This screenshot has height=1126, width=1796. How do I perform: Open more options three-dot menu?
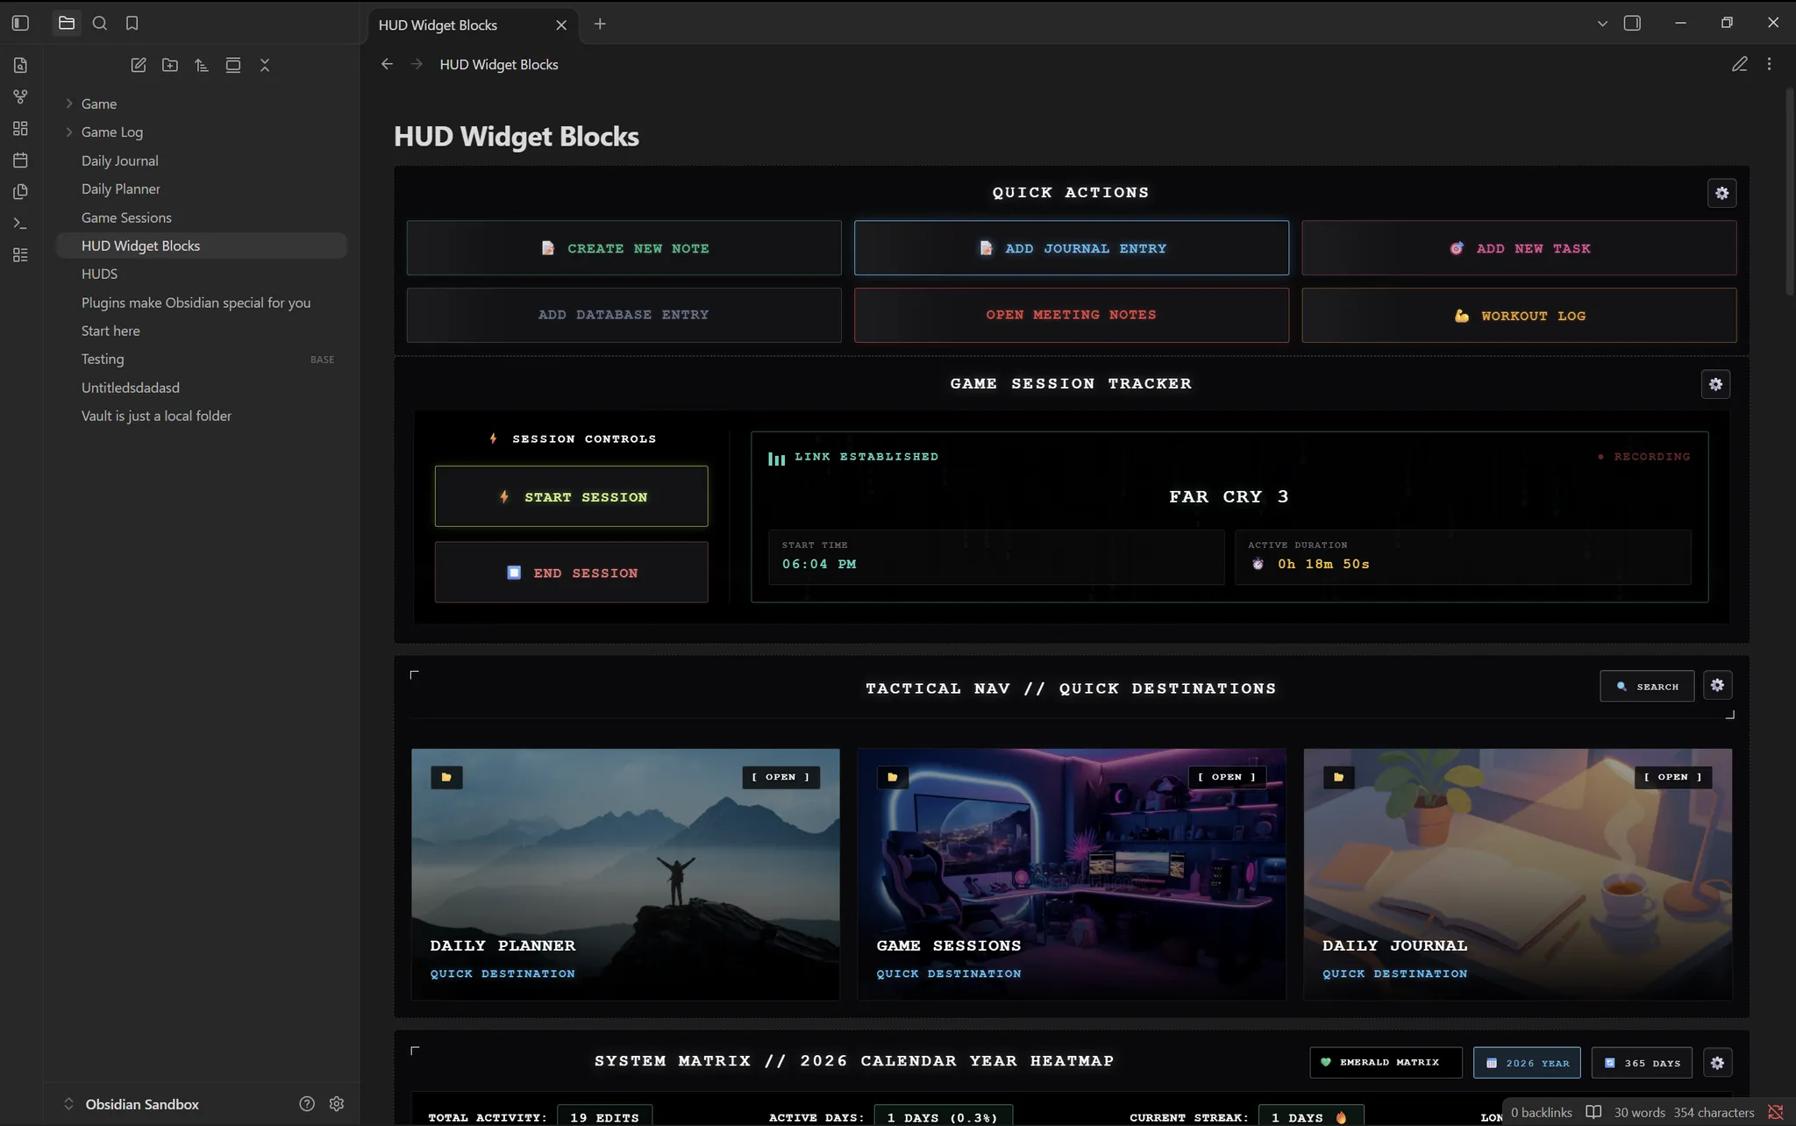point(1769,64)
